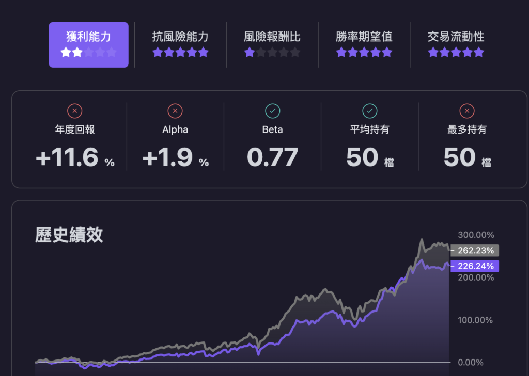Toggle the third star under 勝率期望值
The image size is (529, 376).
click(364, 52)
